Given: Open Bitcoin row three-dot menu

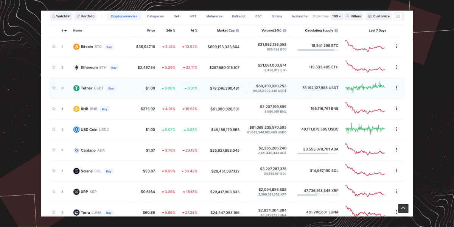Looking at the screenshot, I should pos(396,46).
